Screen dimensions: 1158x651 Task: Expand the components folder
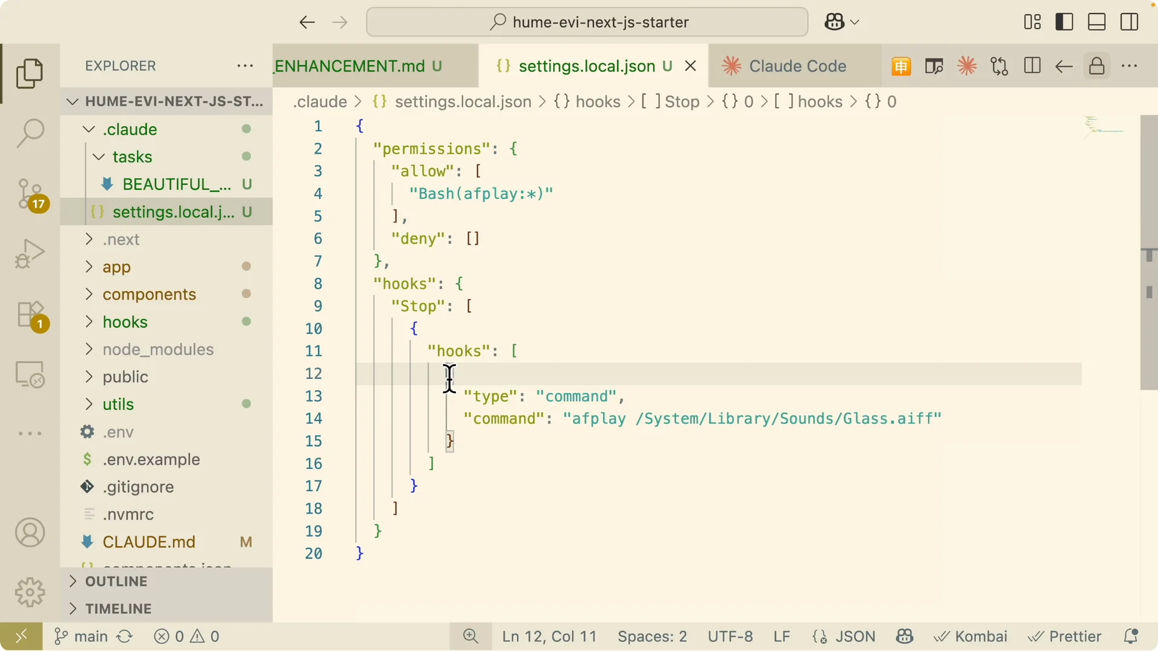pos(167,294)
